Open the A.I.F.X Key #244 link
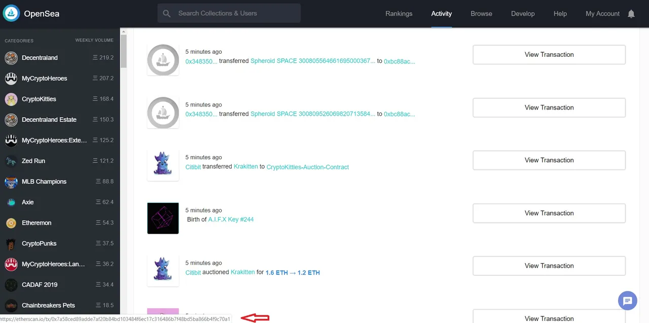Image resolution: width=649 pixels, height=323 pixels. click(231, 220)
